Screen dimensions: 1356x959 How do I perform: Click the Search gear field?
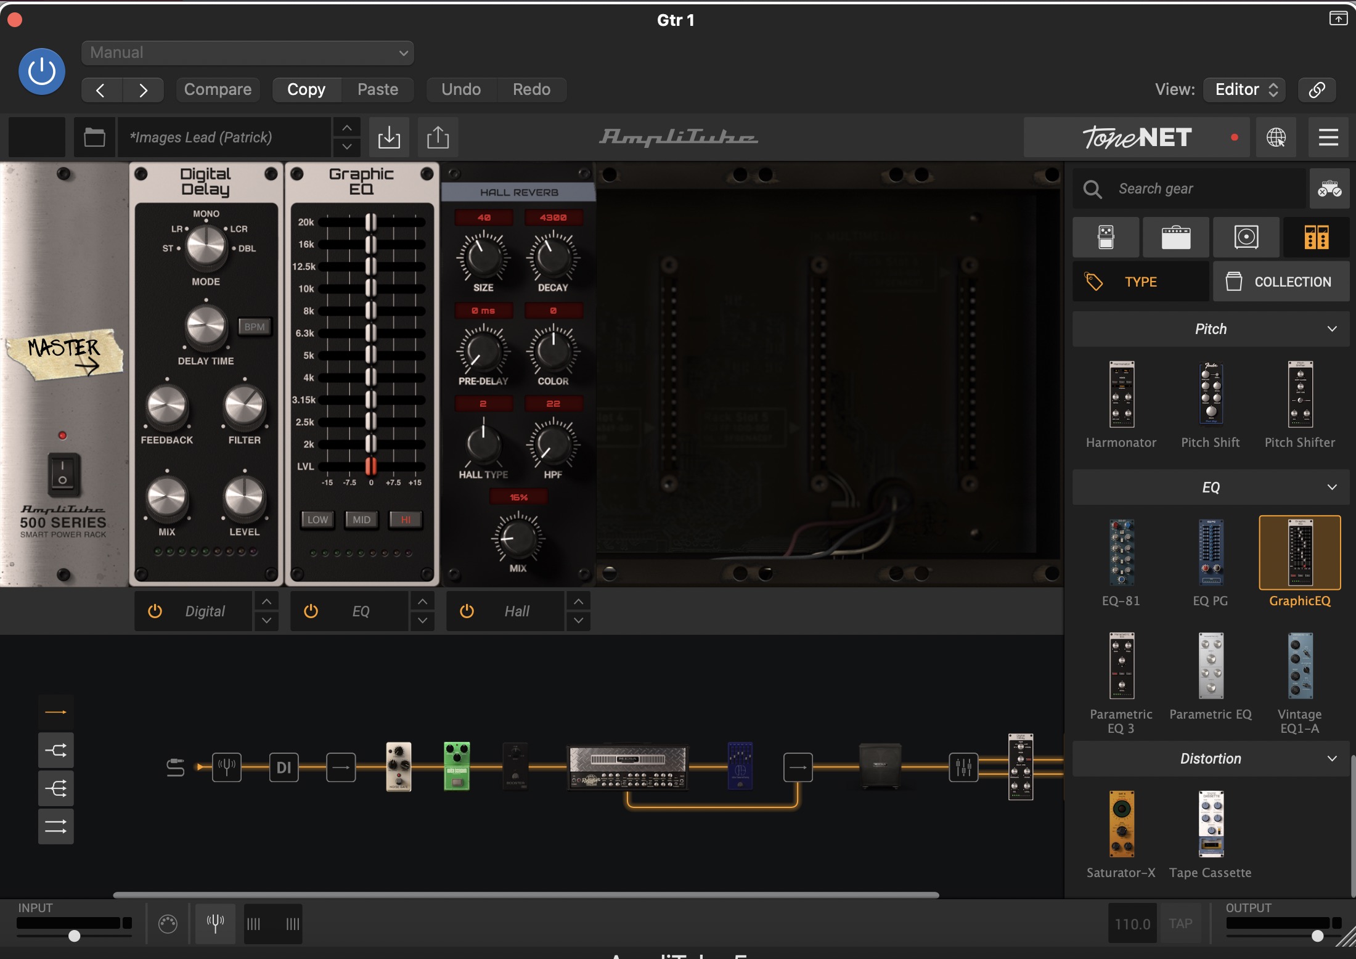tap(1190, 189)
